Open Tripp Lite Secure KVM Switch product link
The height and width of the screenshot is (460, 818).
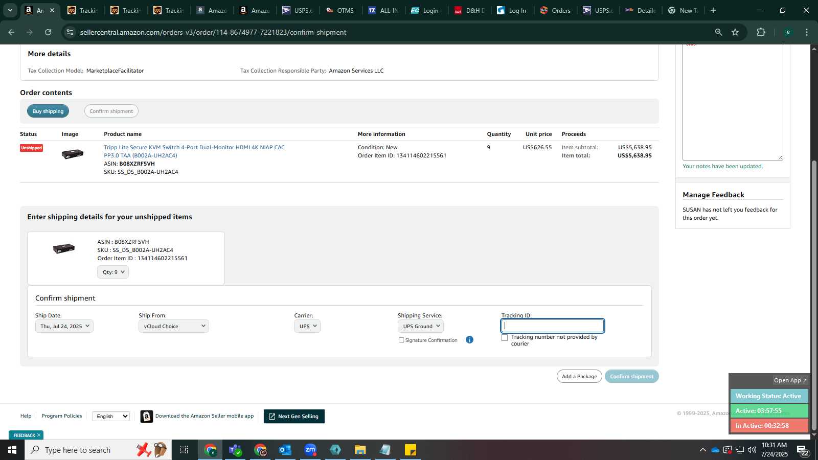click(194, 151)
